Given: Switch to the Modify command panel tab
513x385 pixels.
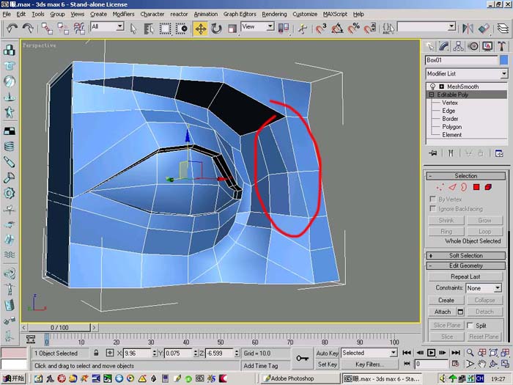Looking at the screenshot, I should tap(444, 46).
